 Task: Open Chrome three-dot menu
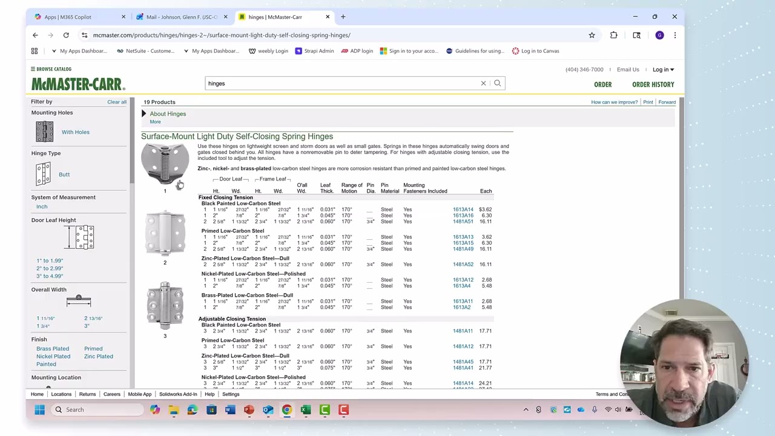click(x=674, y=35)
